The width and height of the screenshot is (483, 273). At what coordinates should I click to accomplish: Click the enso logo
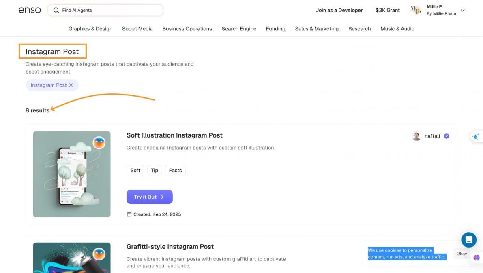pos(29,10)
